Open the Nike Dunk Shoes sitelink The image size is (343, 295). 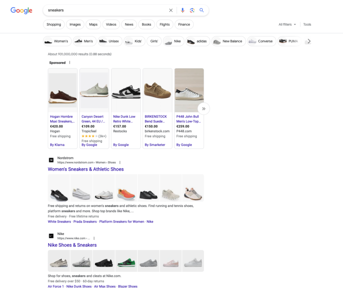tap(79, 286)
